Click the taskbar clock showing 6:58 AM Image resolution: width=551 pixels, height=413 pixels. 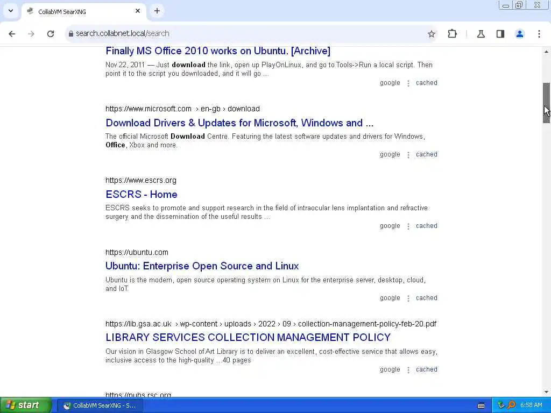pyautogui.click(x=531, y=405)
